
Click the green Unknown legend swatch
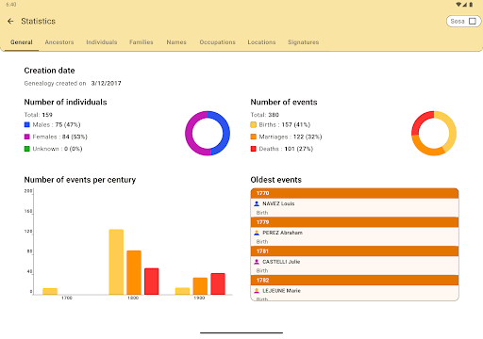click(27, 149)
